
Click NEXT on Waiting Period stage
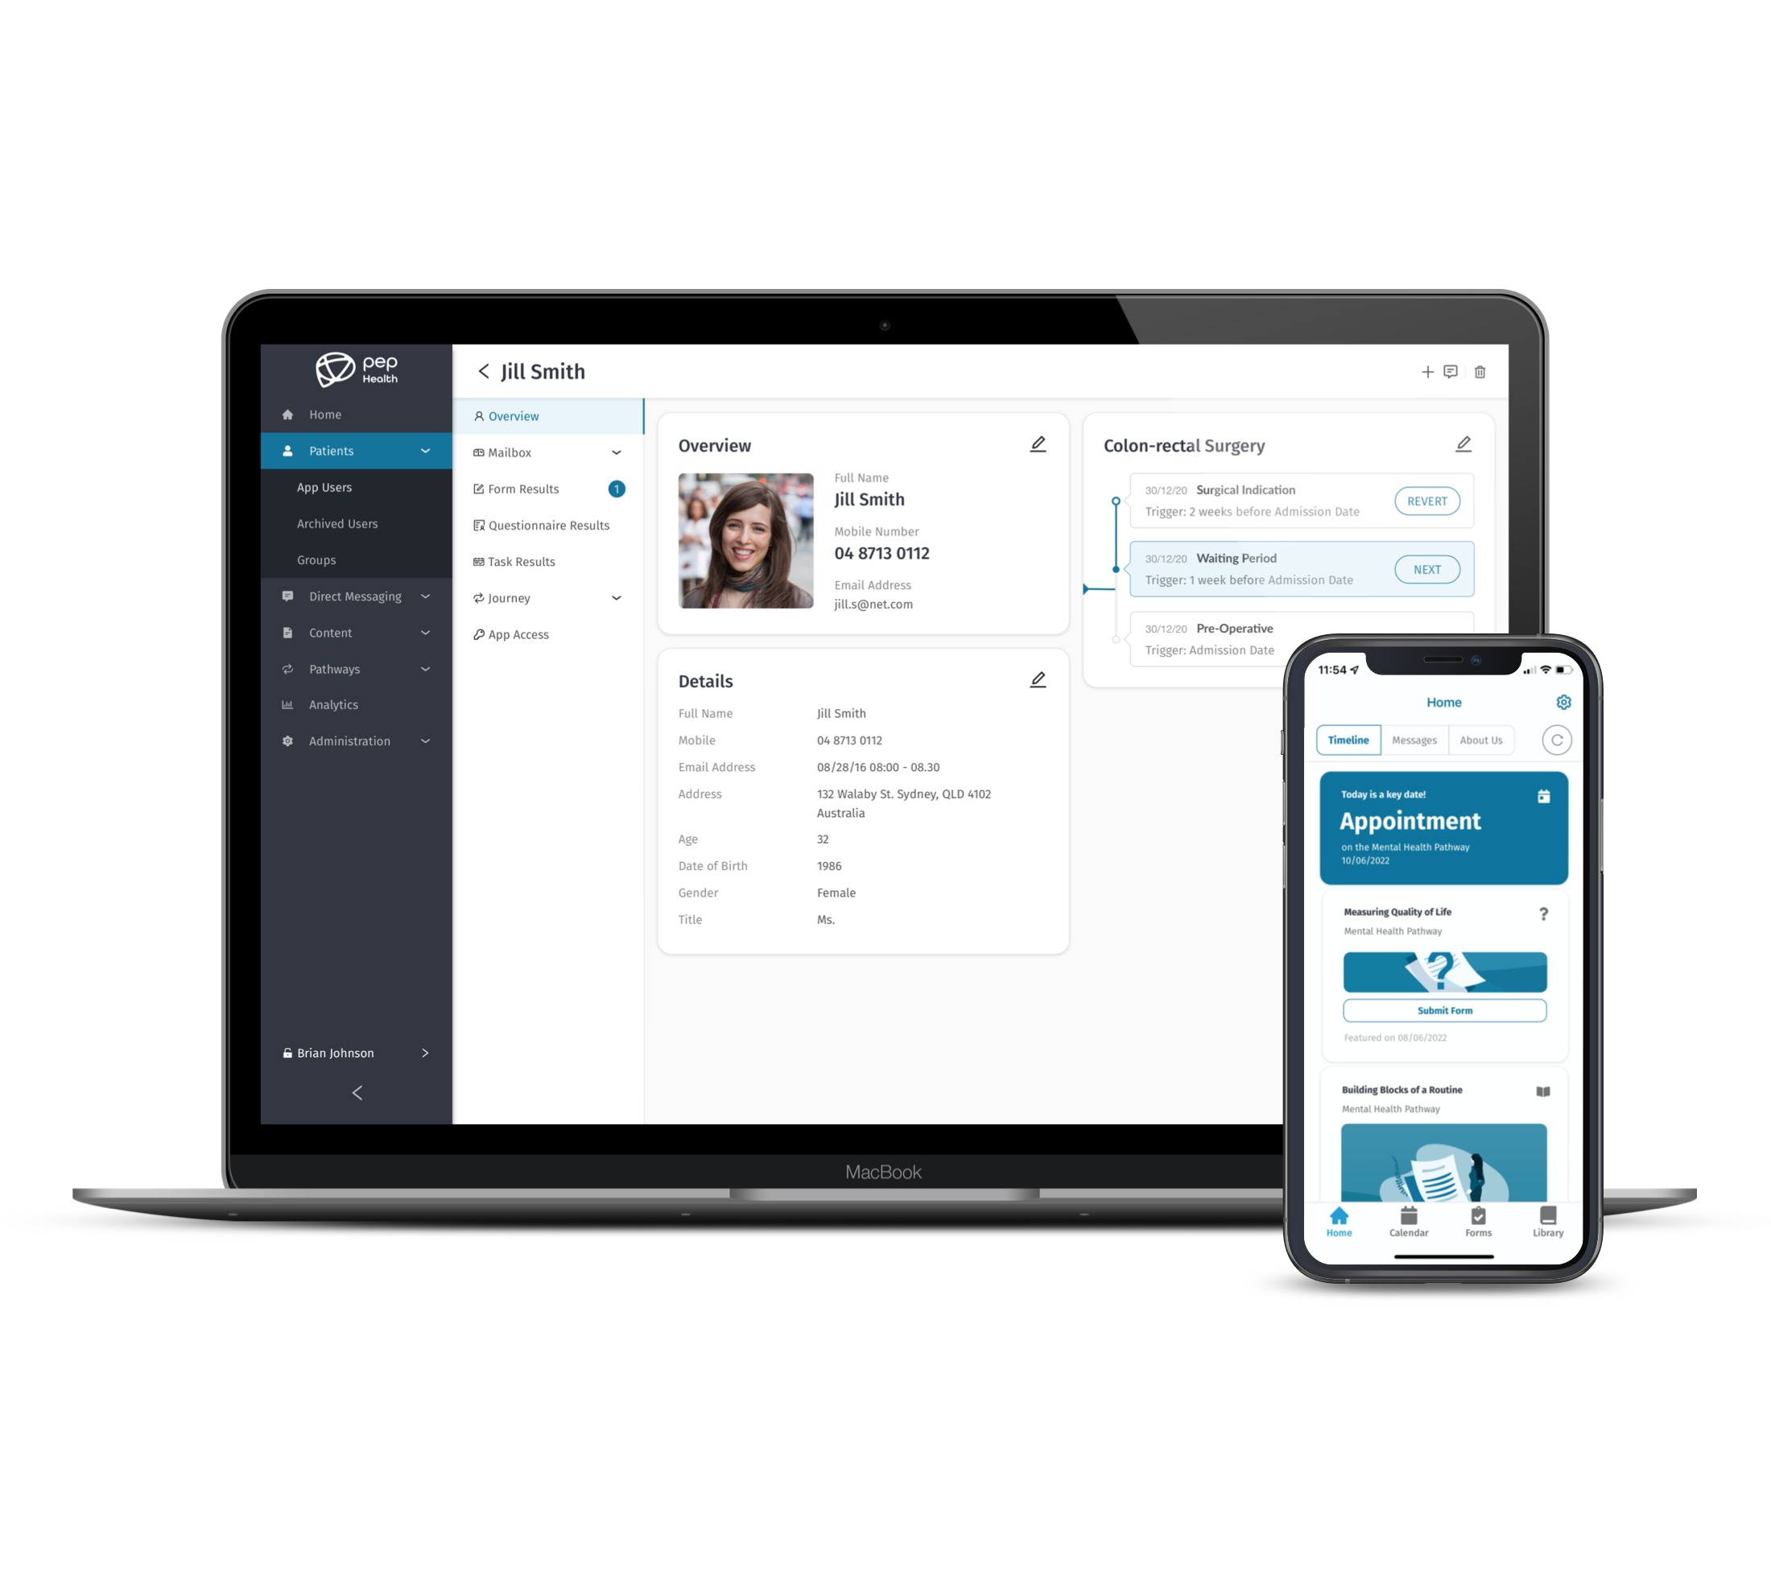1426,570
